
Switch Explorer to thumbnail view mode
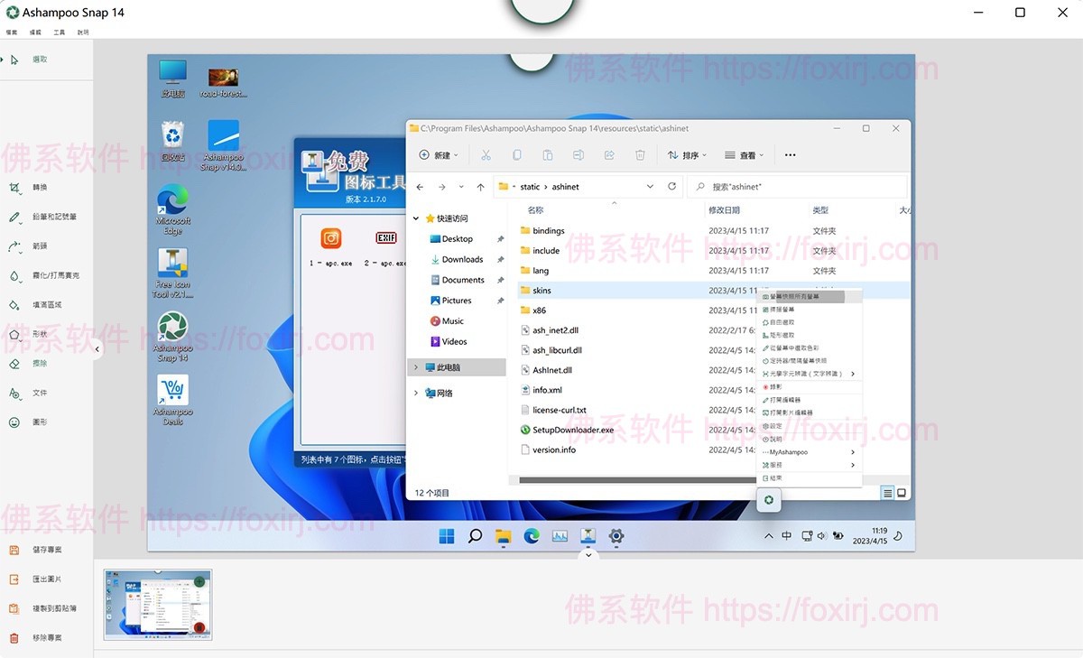(901, 492)
